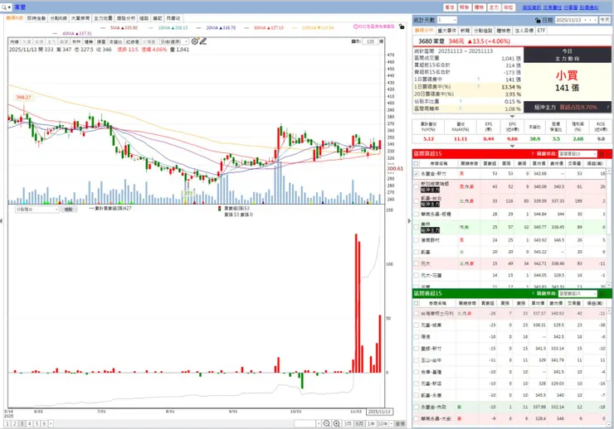614x429 pixels.
Task: Zoom in the chart with plus magnifier
Action: pos(336,423)
